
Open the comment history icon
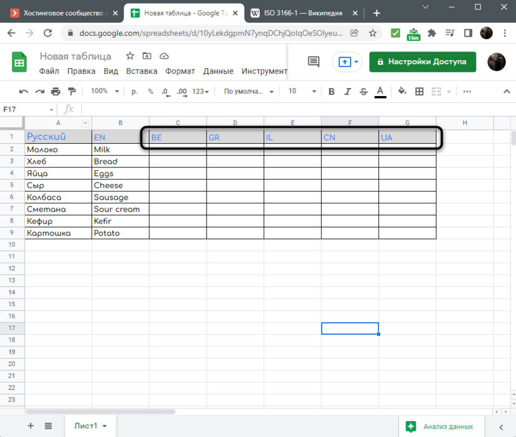point(314,61)
